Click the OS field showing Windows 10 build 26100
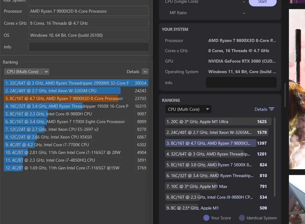The width and height of the screenshot is (305, 224). [89, 35]
